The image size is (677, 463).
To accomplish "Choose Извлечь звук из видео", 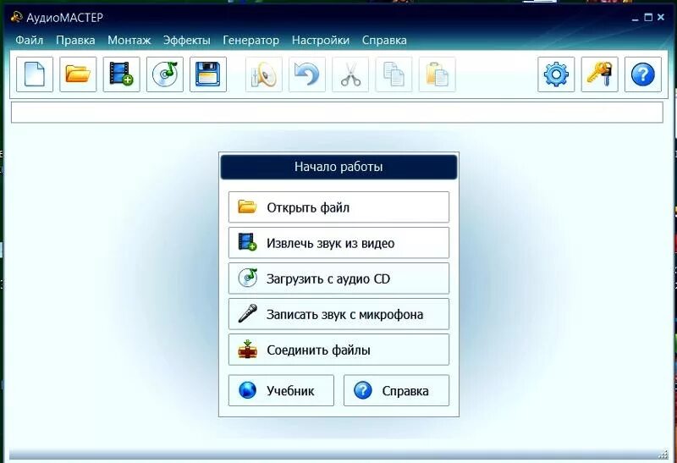I will tap(338, 243).
